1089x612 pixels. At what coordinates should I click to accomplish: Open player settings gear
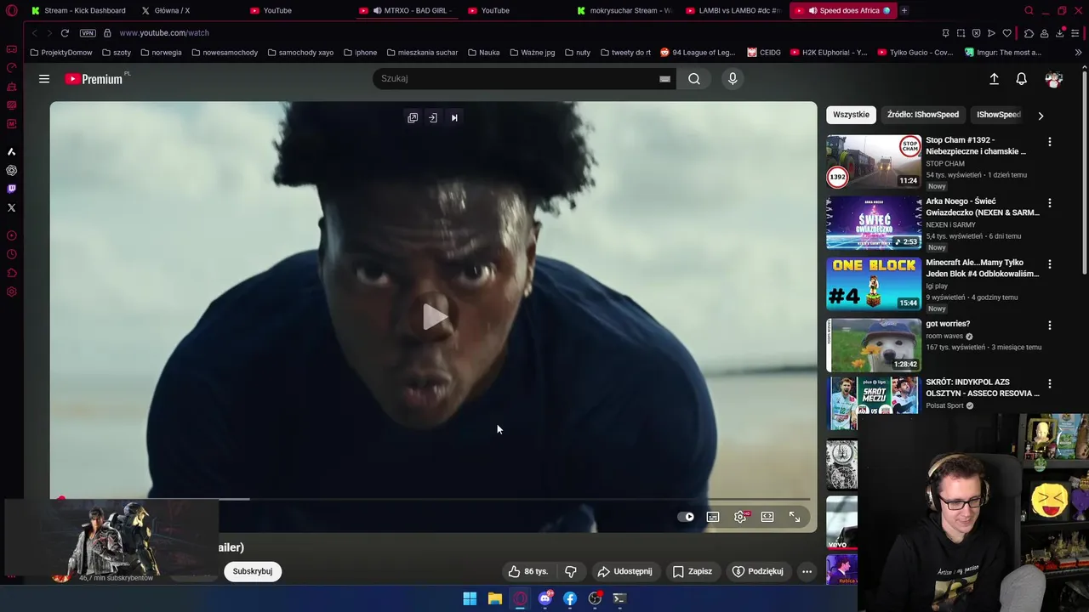(741, 517)
